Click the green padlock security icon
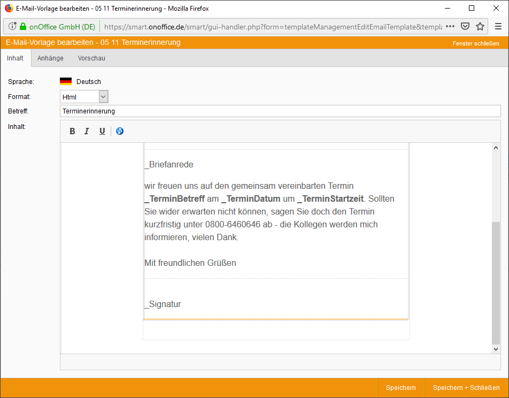Screen dimensions: 509x398 tap(23, 26)
